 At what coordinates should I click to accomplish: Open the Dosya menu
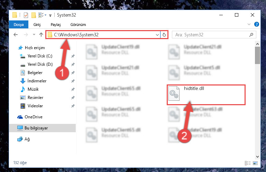coord(19,25)
